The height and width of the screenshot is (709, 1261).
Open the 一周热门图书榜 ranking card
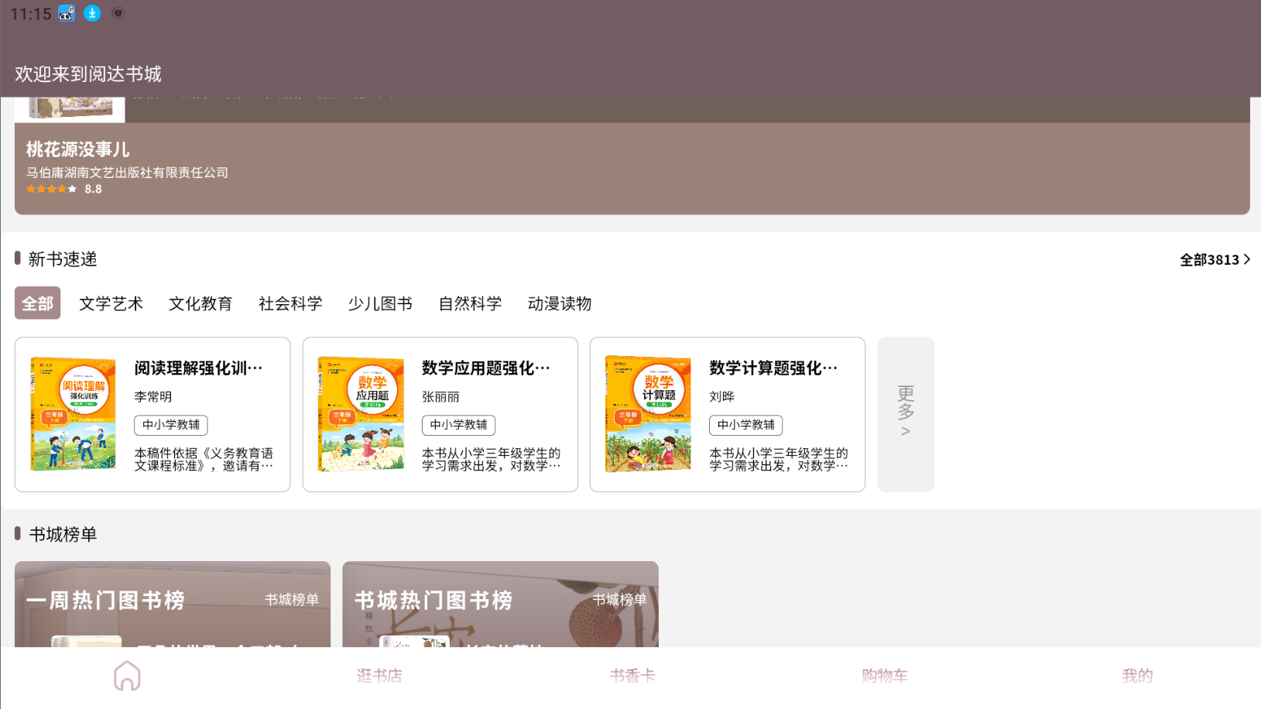(173, 604)
